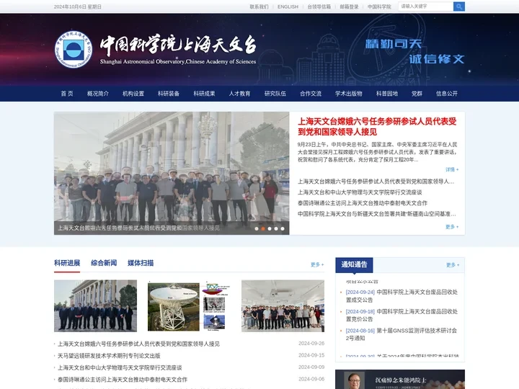The image size is (519, 389).
Task: Open notice dated 2024-09-18 废品回收处置竞价公告
Action: coord(402,316)
